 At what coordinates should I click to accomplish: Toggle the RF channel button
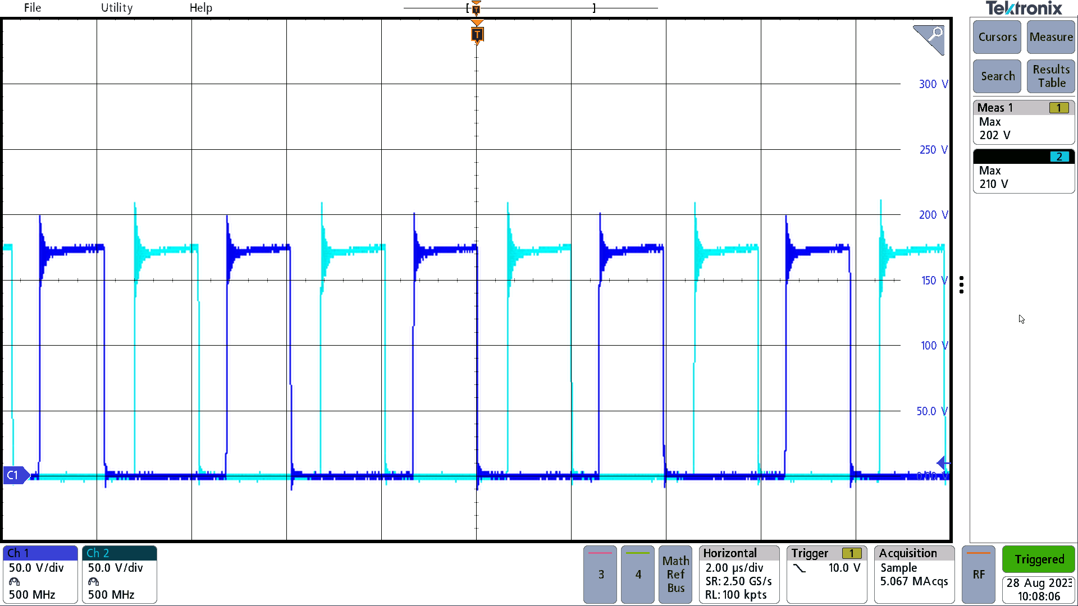tap(979, 575)
